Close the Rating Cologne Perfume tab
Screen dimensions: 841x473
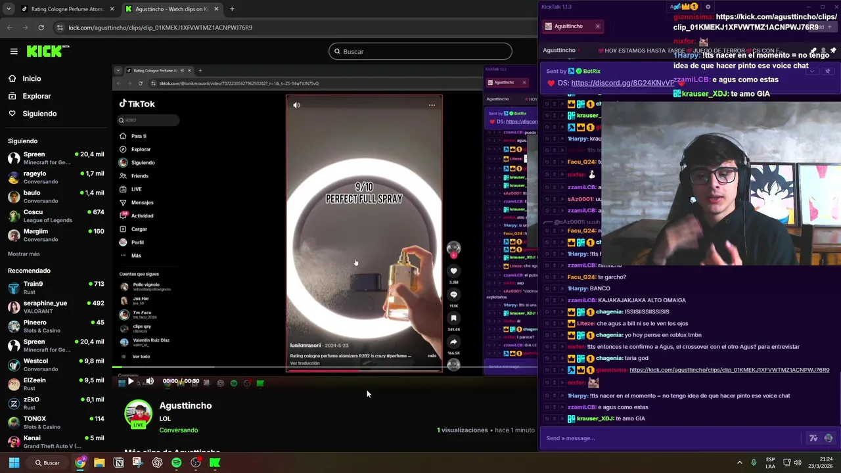pos(112,9)
